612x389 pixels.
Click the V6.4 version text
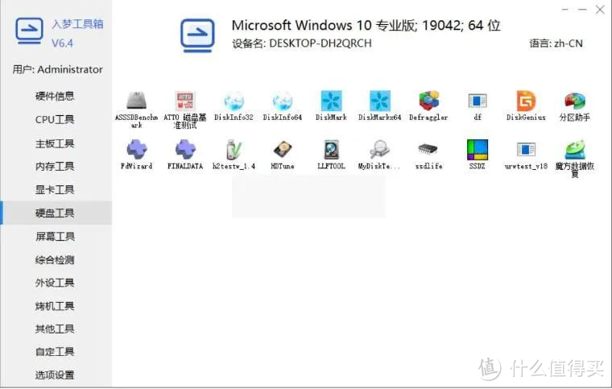click(63, 43)
